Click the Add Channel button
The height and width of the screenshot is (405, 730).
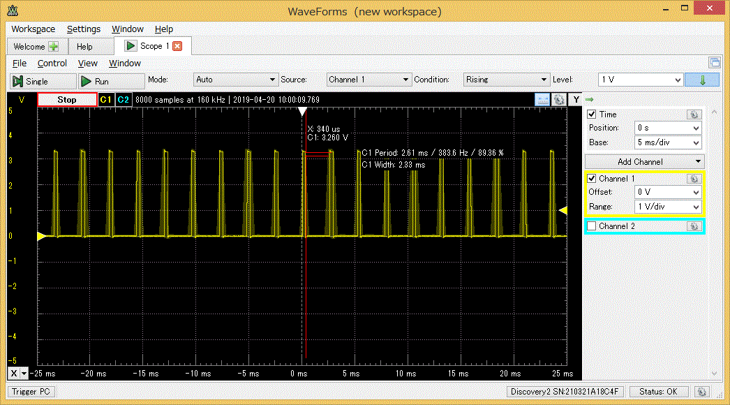[x=644, y=162]
